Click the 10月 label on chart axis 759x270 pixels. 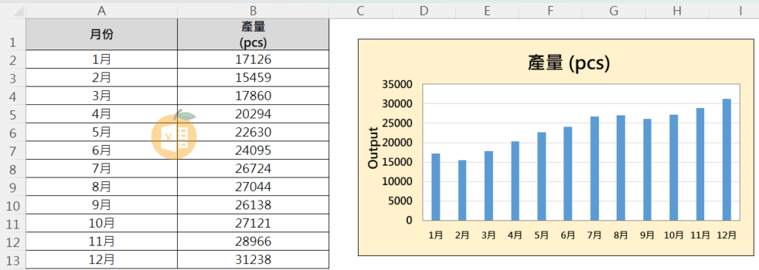pyautogui.click(x=674, y=235)
